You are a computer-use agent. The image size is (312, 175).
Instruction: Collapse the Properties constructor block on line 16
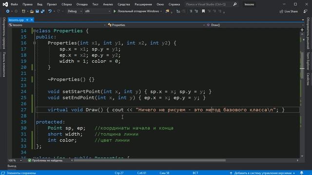[34, 43]
